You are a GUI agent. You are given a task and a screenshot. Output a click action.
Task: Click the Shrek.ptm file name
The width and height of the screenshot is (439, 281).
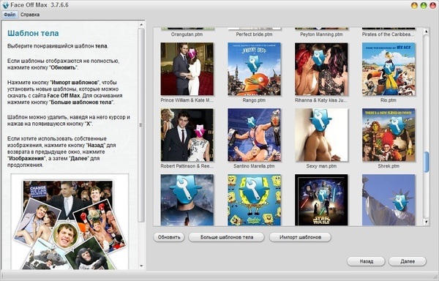[x=389, y=166]
